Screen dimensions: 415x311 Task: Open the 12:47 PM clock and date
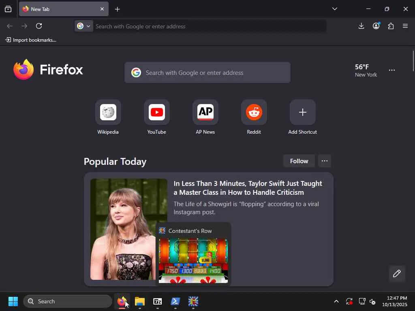point(395,301)
